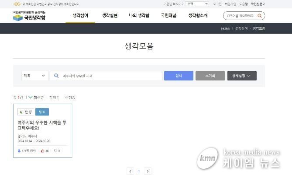Viewport: 292px width, 178px height.
Task: Click the 도움말 link
Action: (244, 4)
